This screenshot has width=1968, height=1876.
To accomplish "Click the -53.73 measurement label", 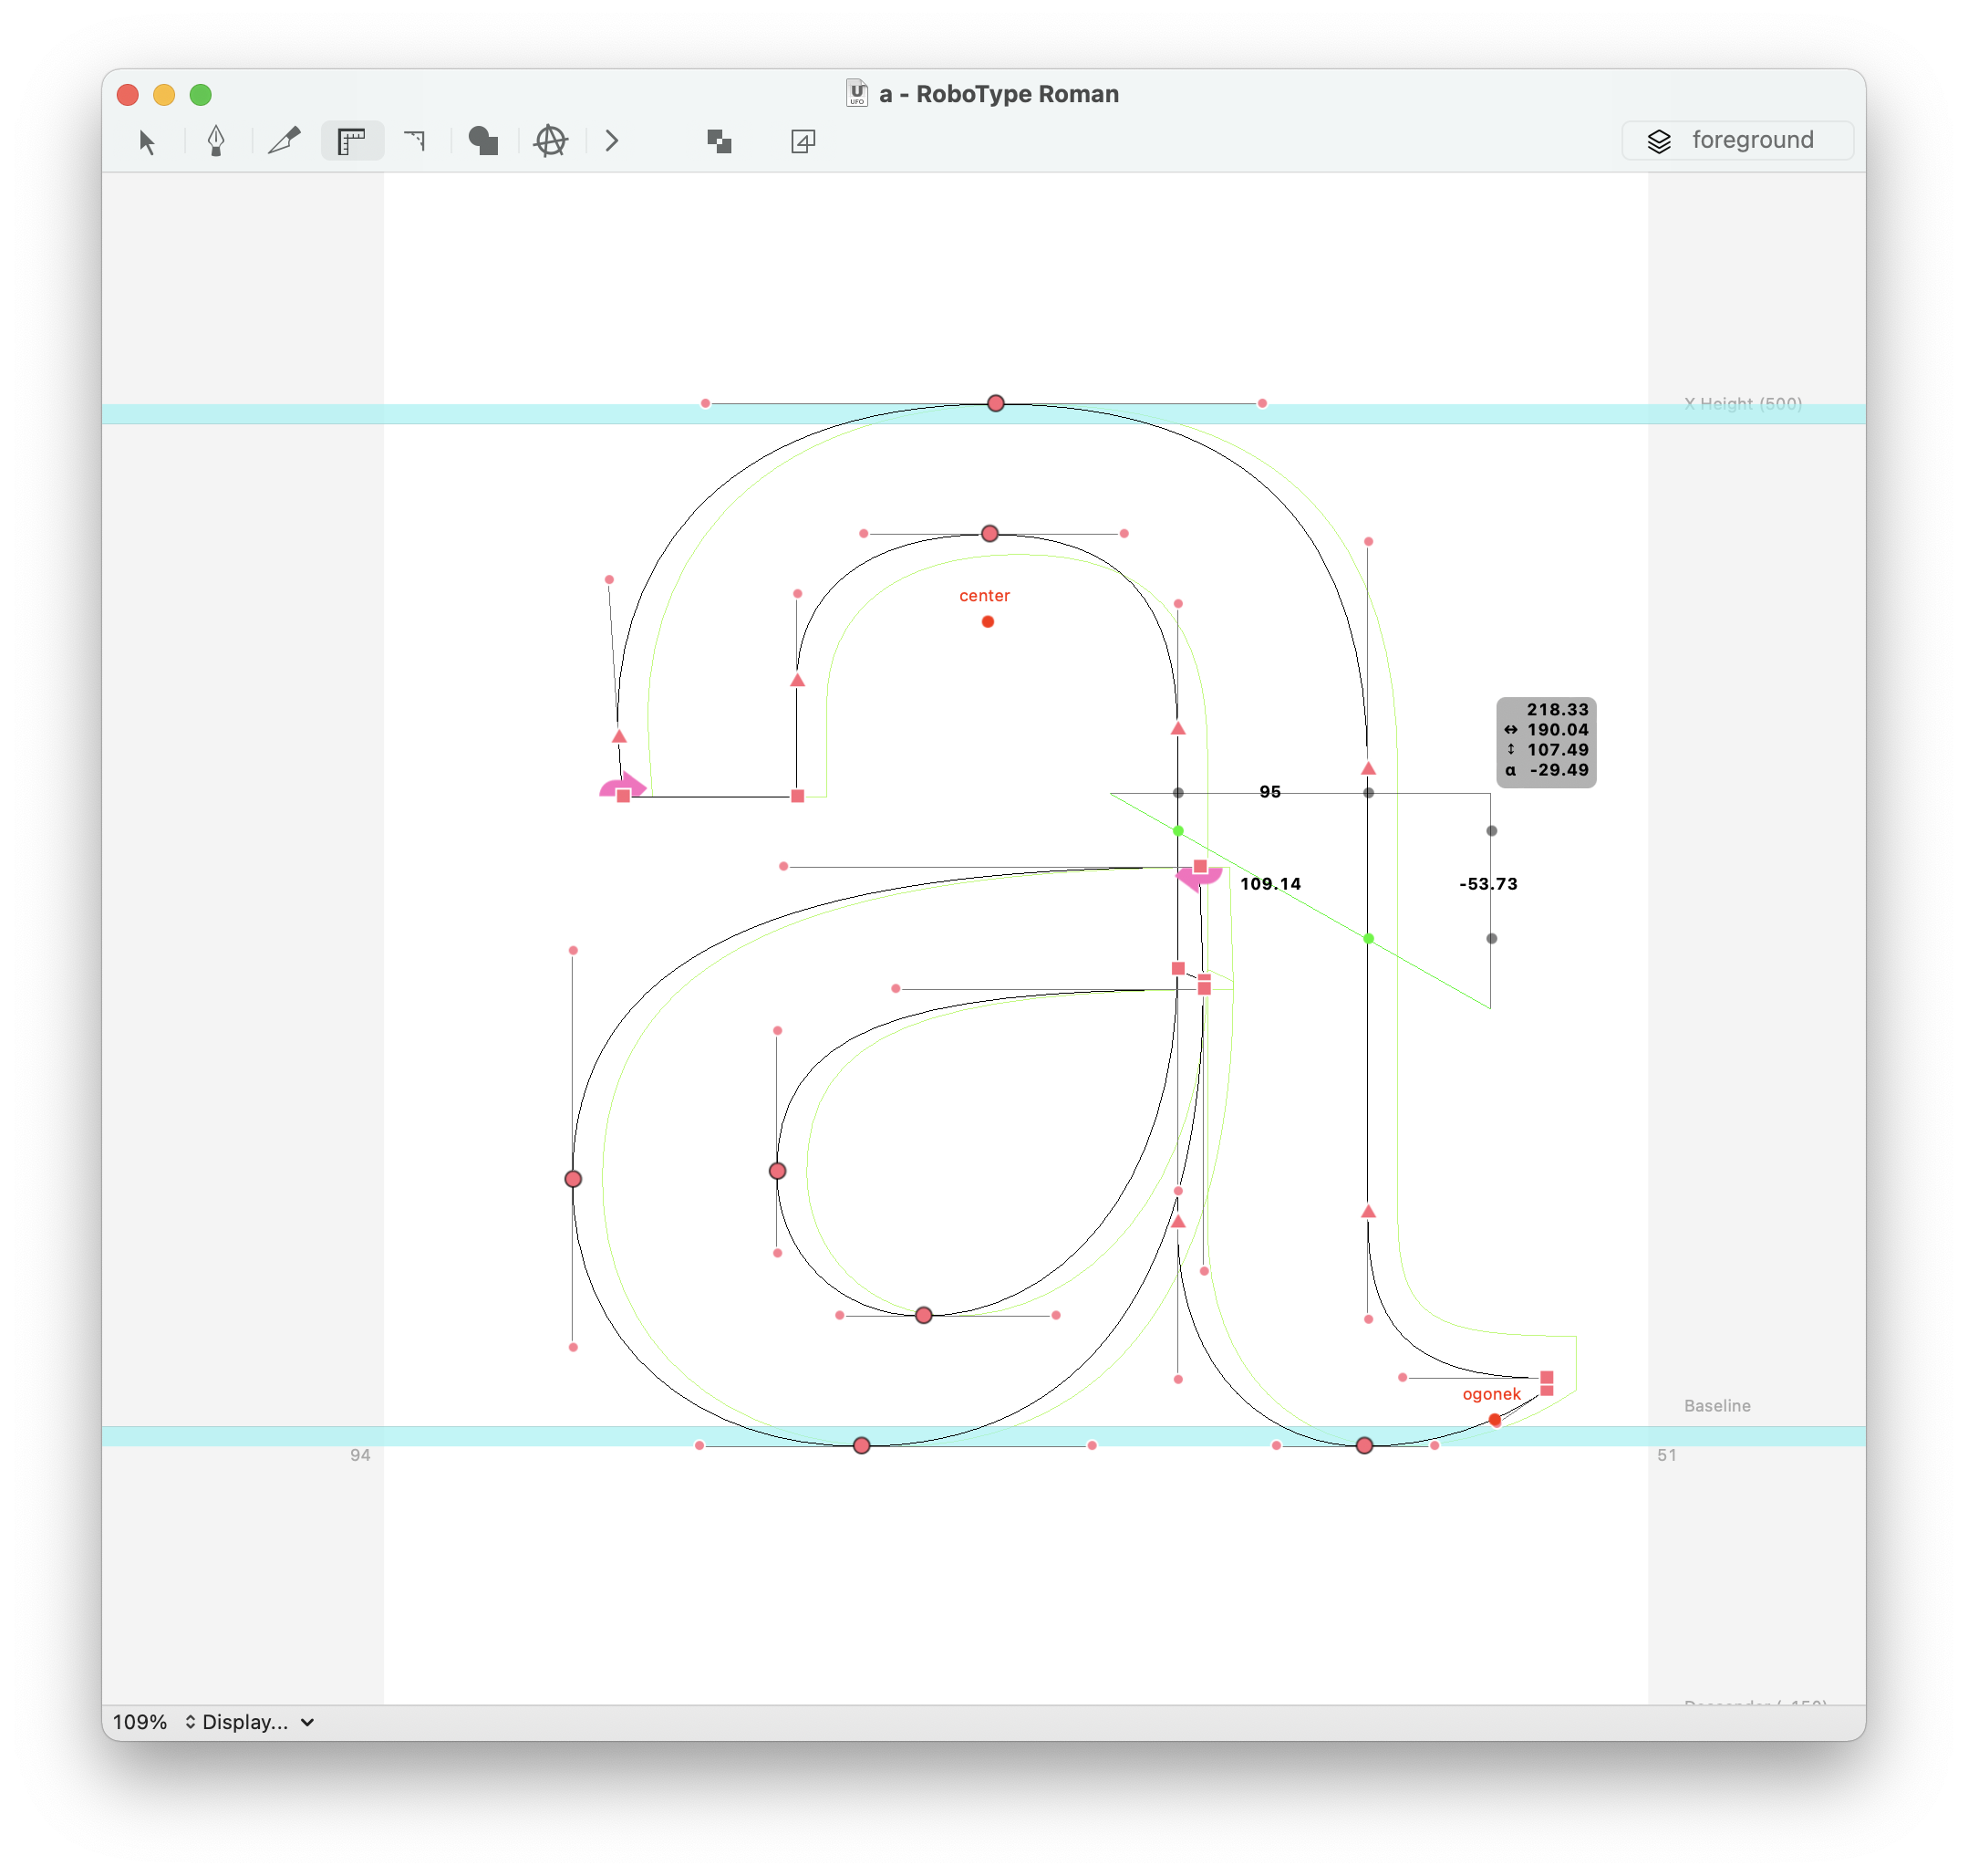I will (x=1488, y=884).
